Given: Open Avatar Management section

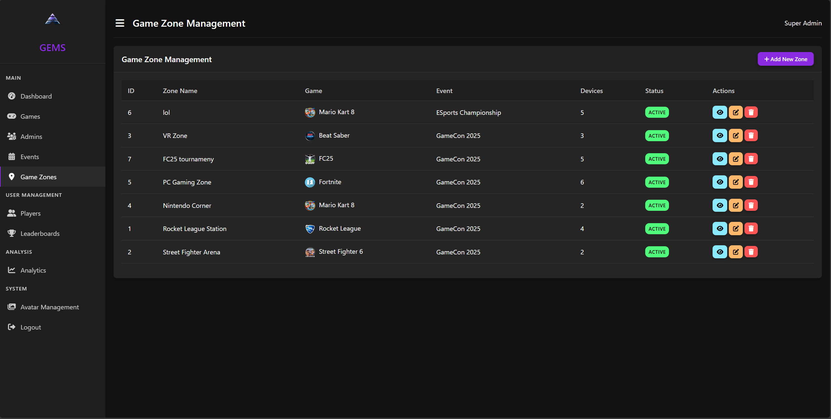Looking at the screenshot, I should pyautogui.click(x=49, y=307).
